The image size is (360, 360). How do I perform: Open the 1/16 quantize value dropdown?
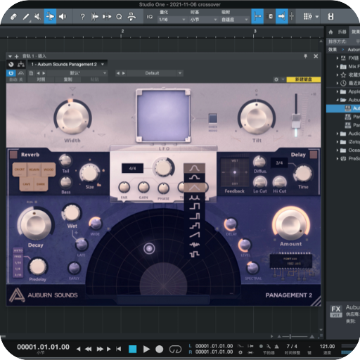pos(172,20)
